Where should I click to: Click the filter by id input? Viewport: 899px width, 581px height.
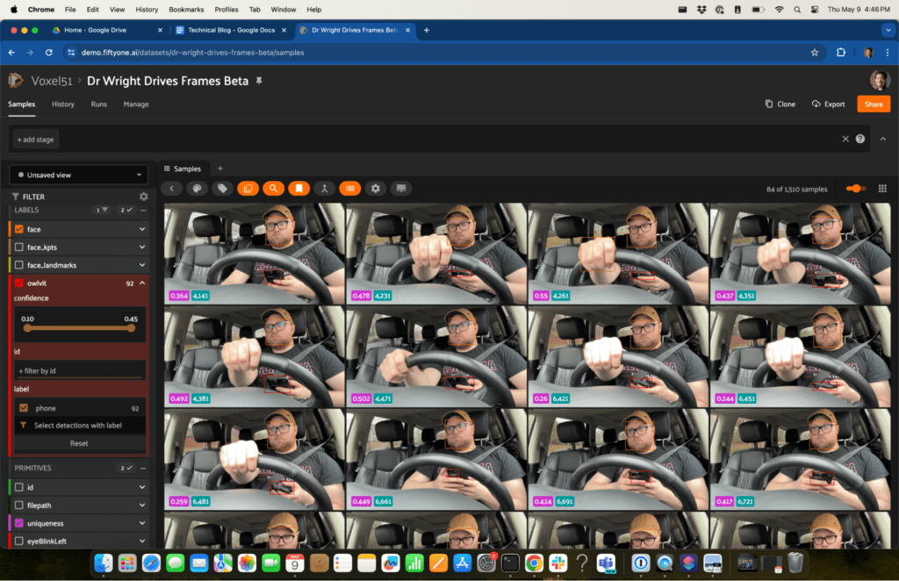tap(80, 370)
